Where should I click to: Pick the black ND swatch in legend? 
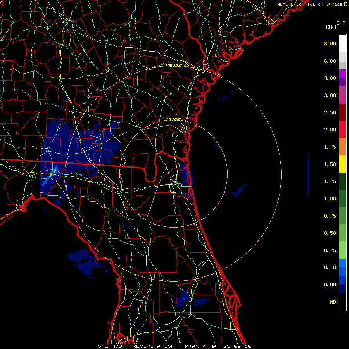tap(342, 302)
